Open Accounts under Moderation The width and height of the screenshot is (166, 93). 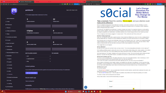pyautogui.click(x=9, y=65)
